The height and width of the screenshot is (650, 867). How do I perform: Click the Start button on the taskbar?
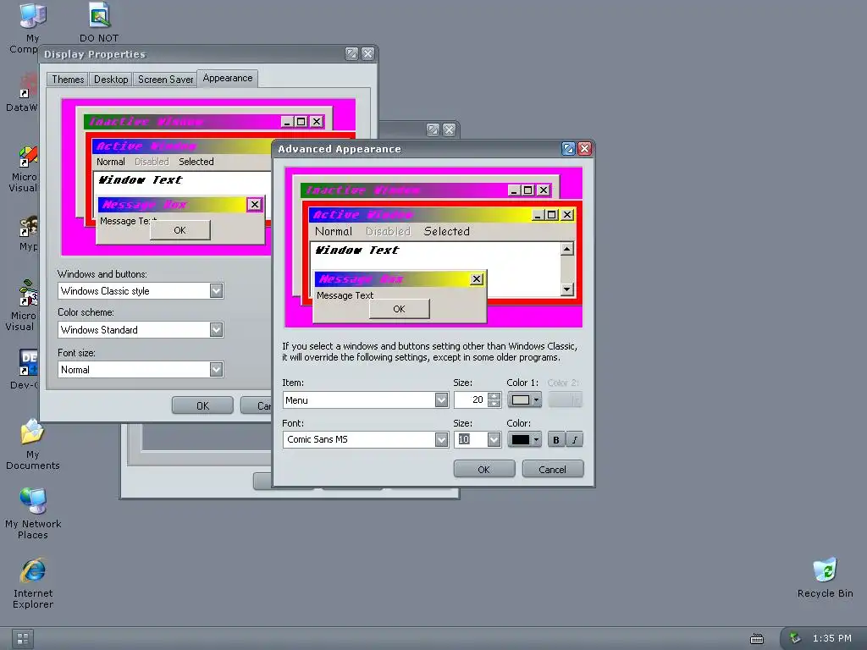[22, 639]
